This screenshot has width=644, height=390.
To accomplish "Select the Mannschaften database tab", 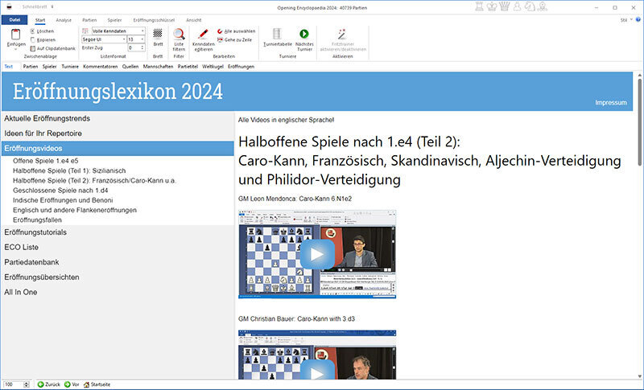I will pos(158,67).
